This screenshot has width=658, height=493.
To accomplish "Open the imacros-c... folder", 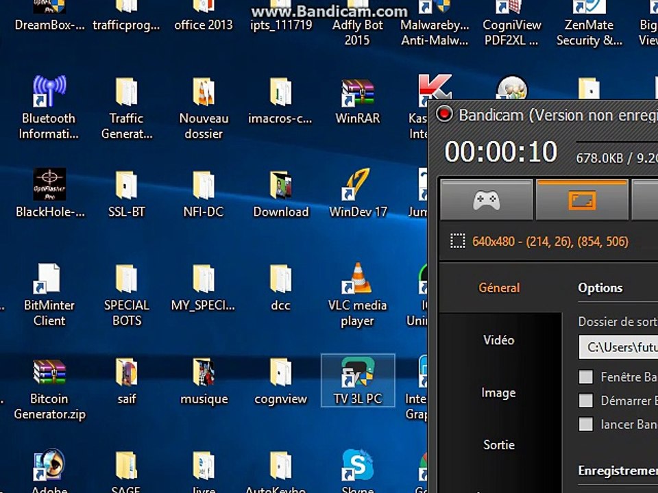I will pyautogui.click(x=280, y=101).
